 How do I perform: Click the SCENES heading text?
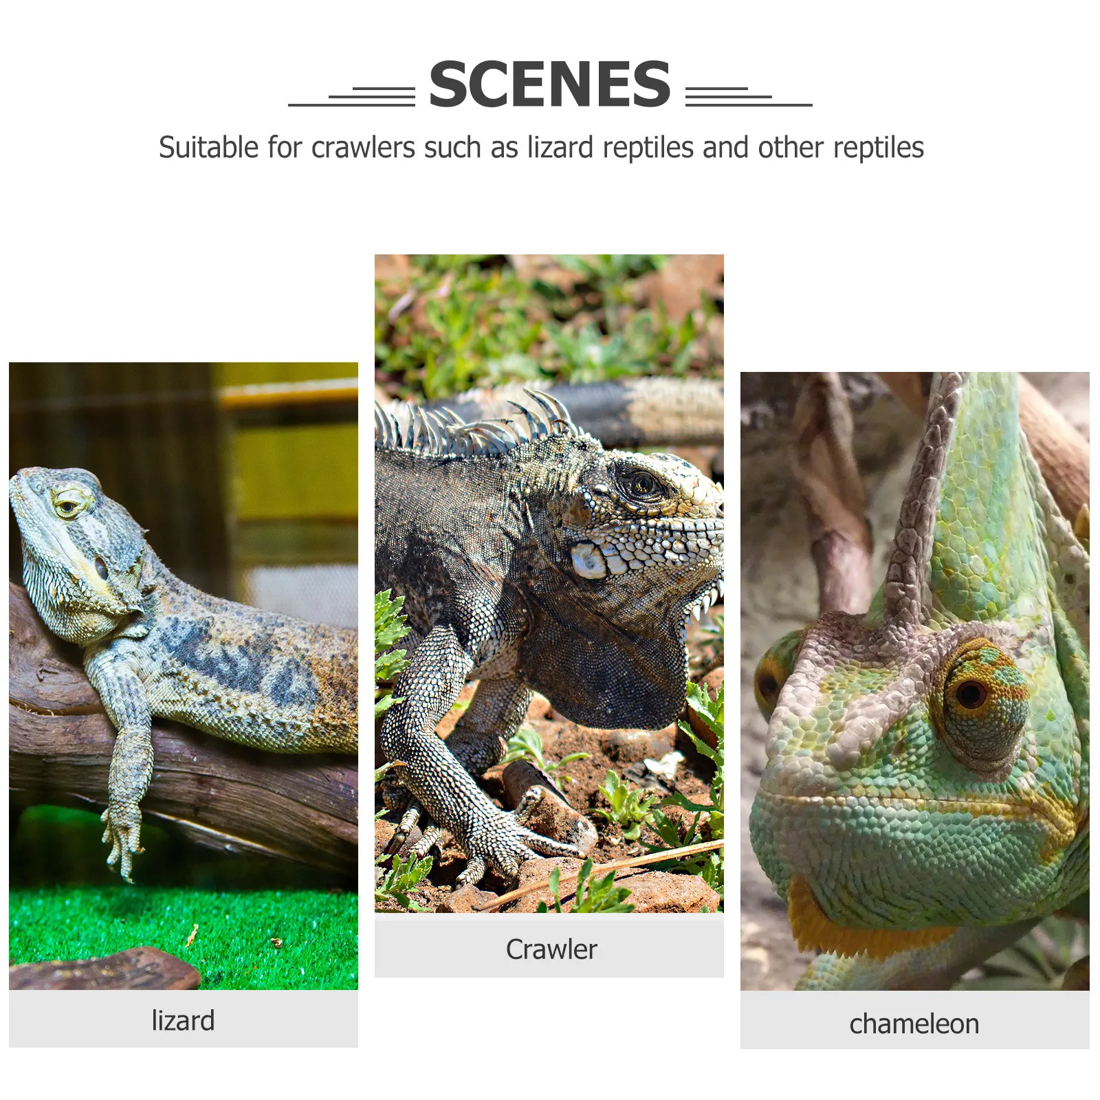[x=549, y=84]
